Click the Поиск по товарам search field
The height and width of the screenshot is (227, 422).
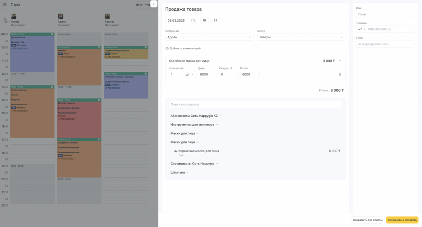click(x=255, y=104)
